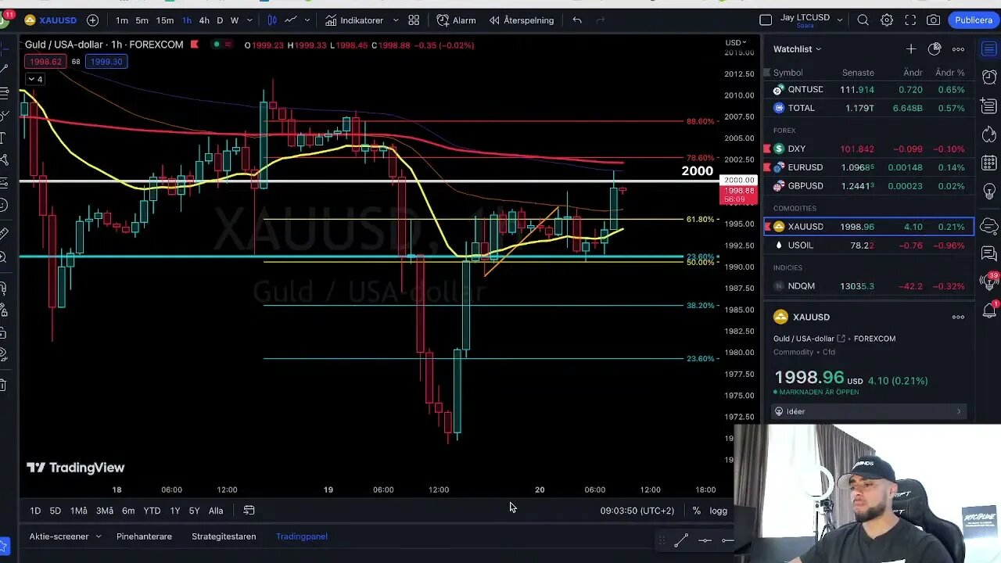Open the alerts clock icon in right sidebar
Screen dimensions: 1001x563
coord(989,79)
